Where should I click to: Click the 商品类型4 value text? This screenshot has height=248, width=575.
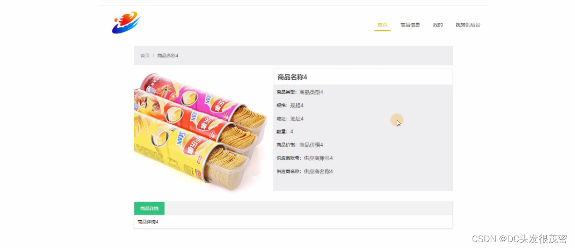click(311, 92)
